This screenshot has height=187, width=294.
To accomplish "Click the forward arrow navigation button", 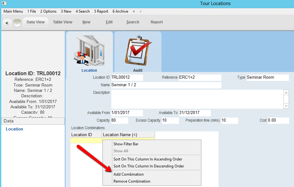I will click(x=17, y=23).
